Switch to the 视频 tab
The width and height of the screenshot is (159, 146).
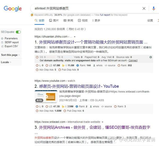click(x=83, y=21)
